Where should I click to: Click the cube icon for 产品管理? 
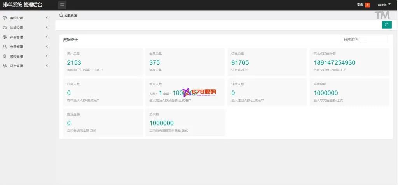pos(5,37)
